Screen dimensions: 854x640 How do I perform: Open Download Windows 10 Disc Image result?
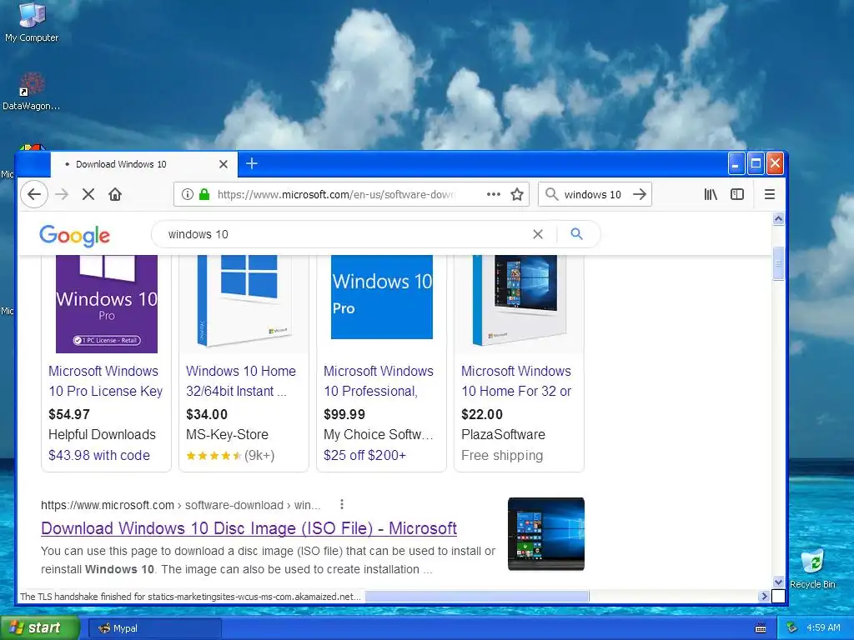[x=249, y=527]
